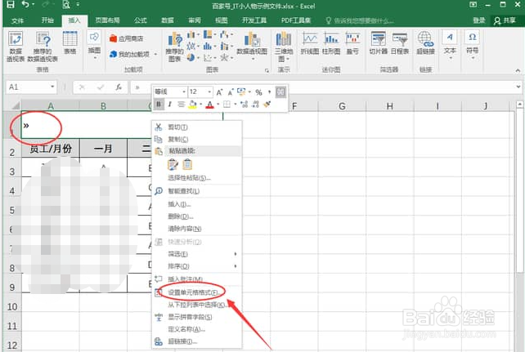Open My Add-ins (我的加载项)

[x=133, y=54]
